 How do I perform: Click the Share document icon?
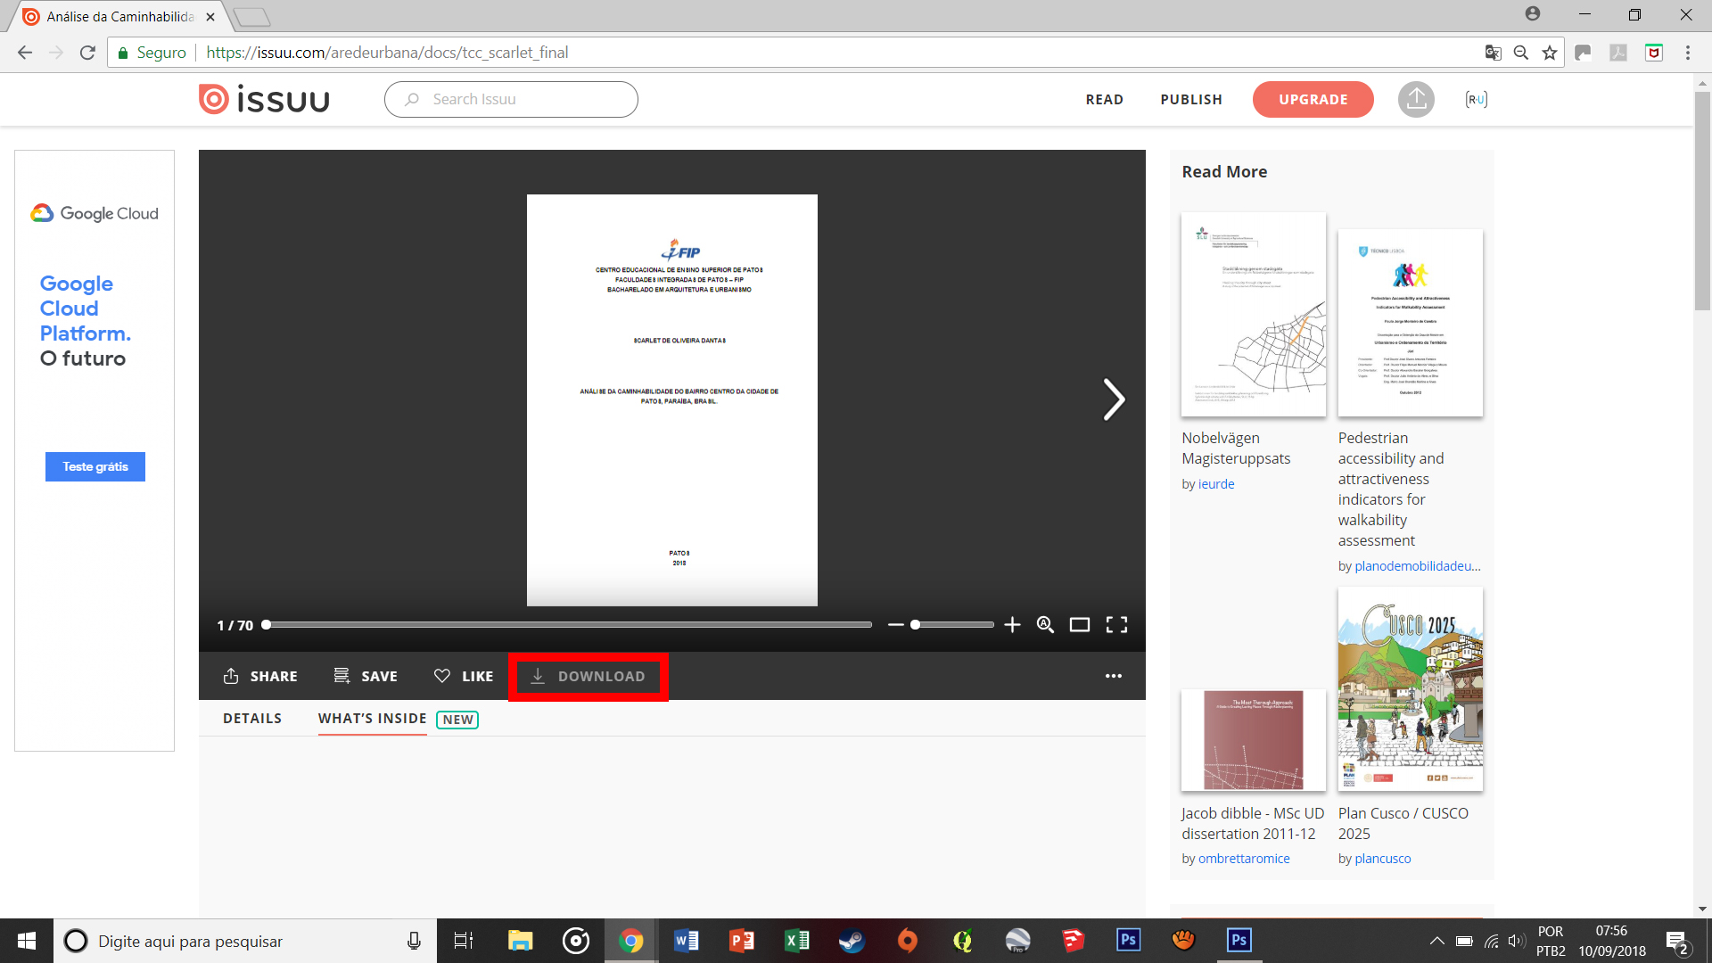coord(231,676)
